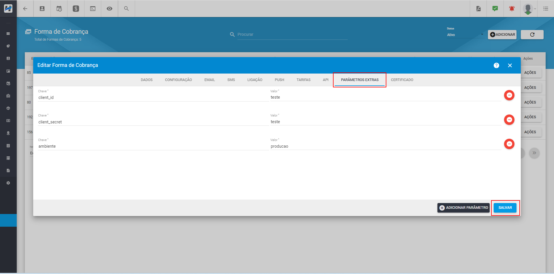The height and width of the screenshot is (274, 554).
Task: Open the user avatar menu
Action: click(x=529, y=9)
